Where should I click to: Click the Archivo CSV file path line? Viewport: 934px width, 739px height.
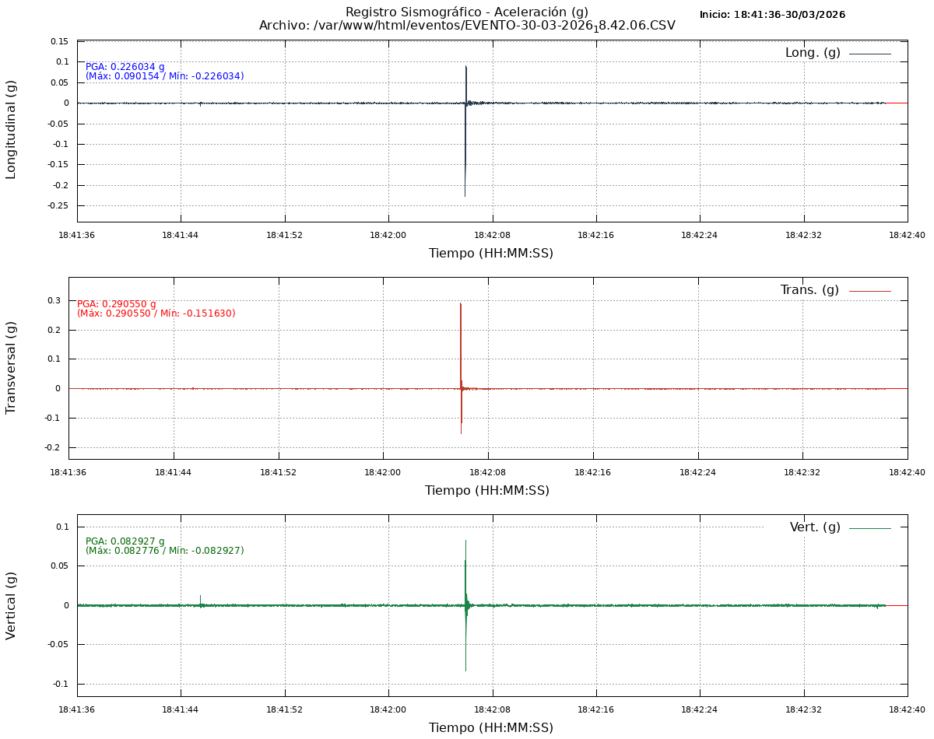(x=467, y=26)
